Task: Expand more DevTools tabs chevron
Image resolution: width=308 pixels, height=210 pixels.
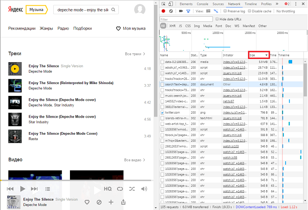Action: 277,4
